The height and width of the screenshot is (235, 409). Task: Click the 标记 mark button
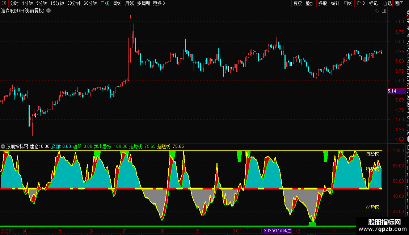[x=373, y=3]
